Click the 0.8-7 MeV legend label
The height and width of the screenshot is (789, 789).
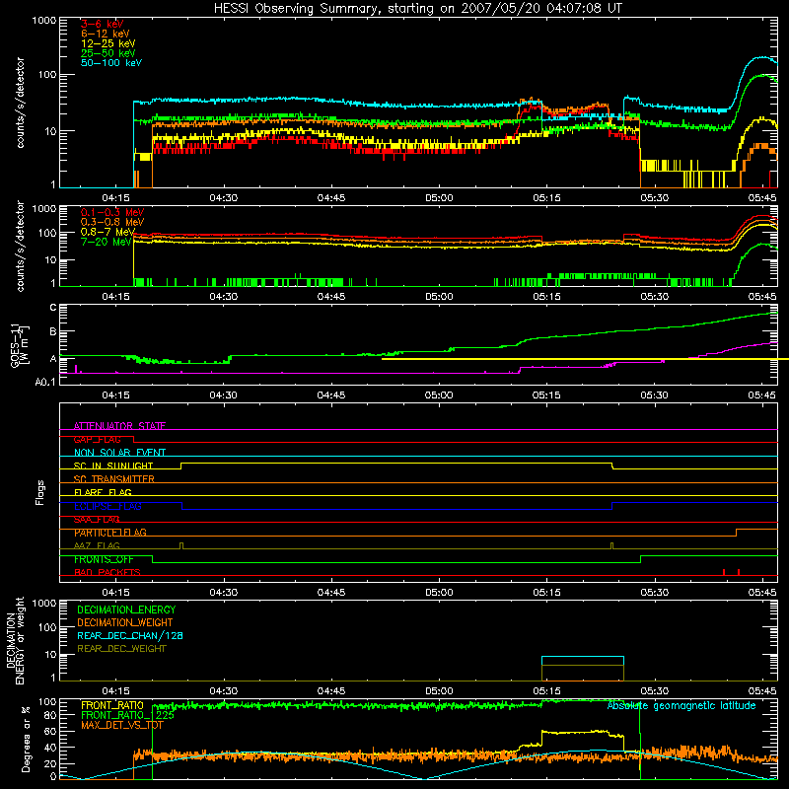point(108,232)
